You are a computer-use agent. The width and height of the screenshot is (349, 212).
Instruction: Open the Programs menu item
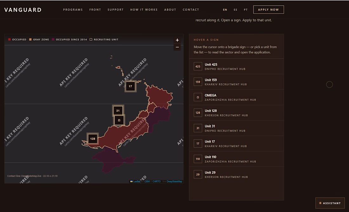(73, 10)
